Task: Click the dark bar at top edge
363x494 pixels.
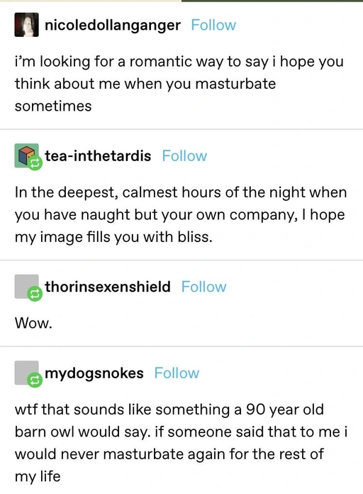Action: pos(272,1)
